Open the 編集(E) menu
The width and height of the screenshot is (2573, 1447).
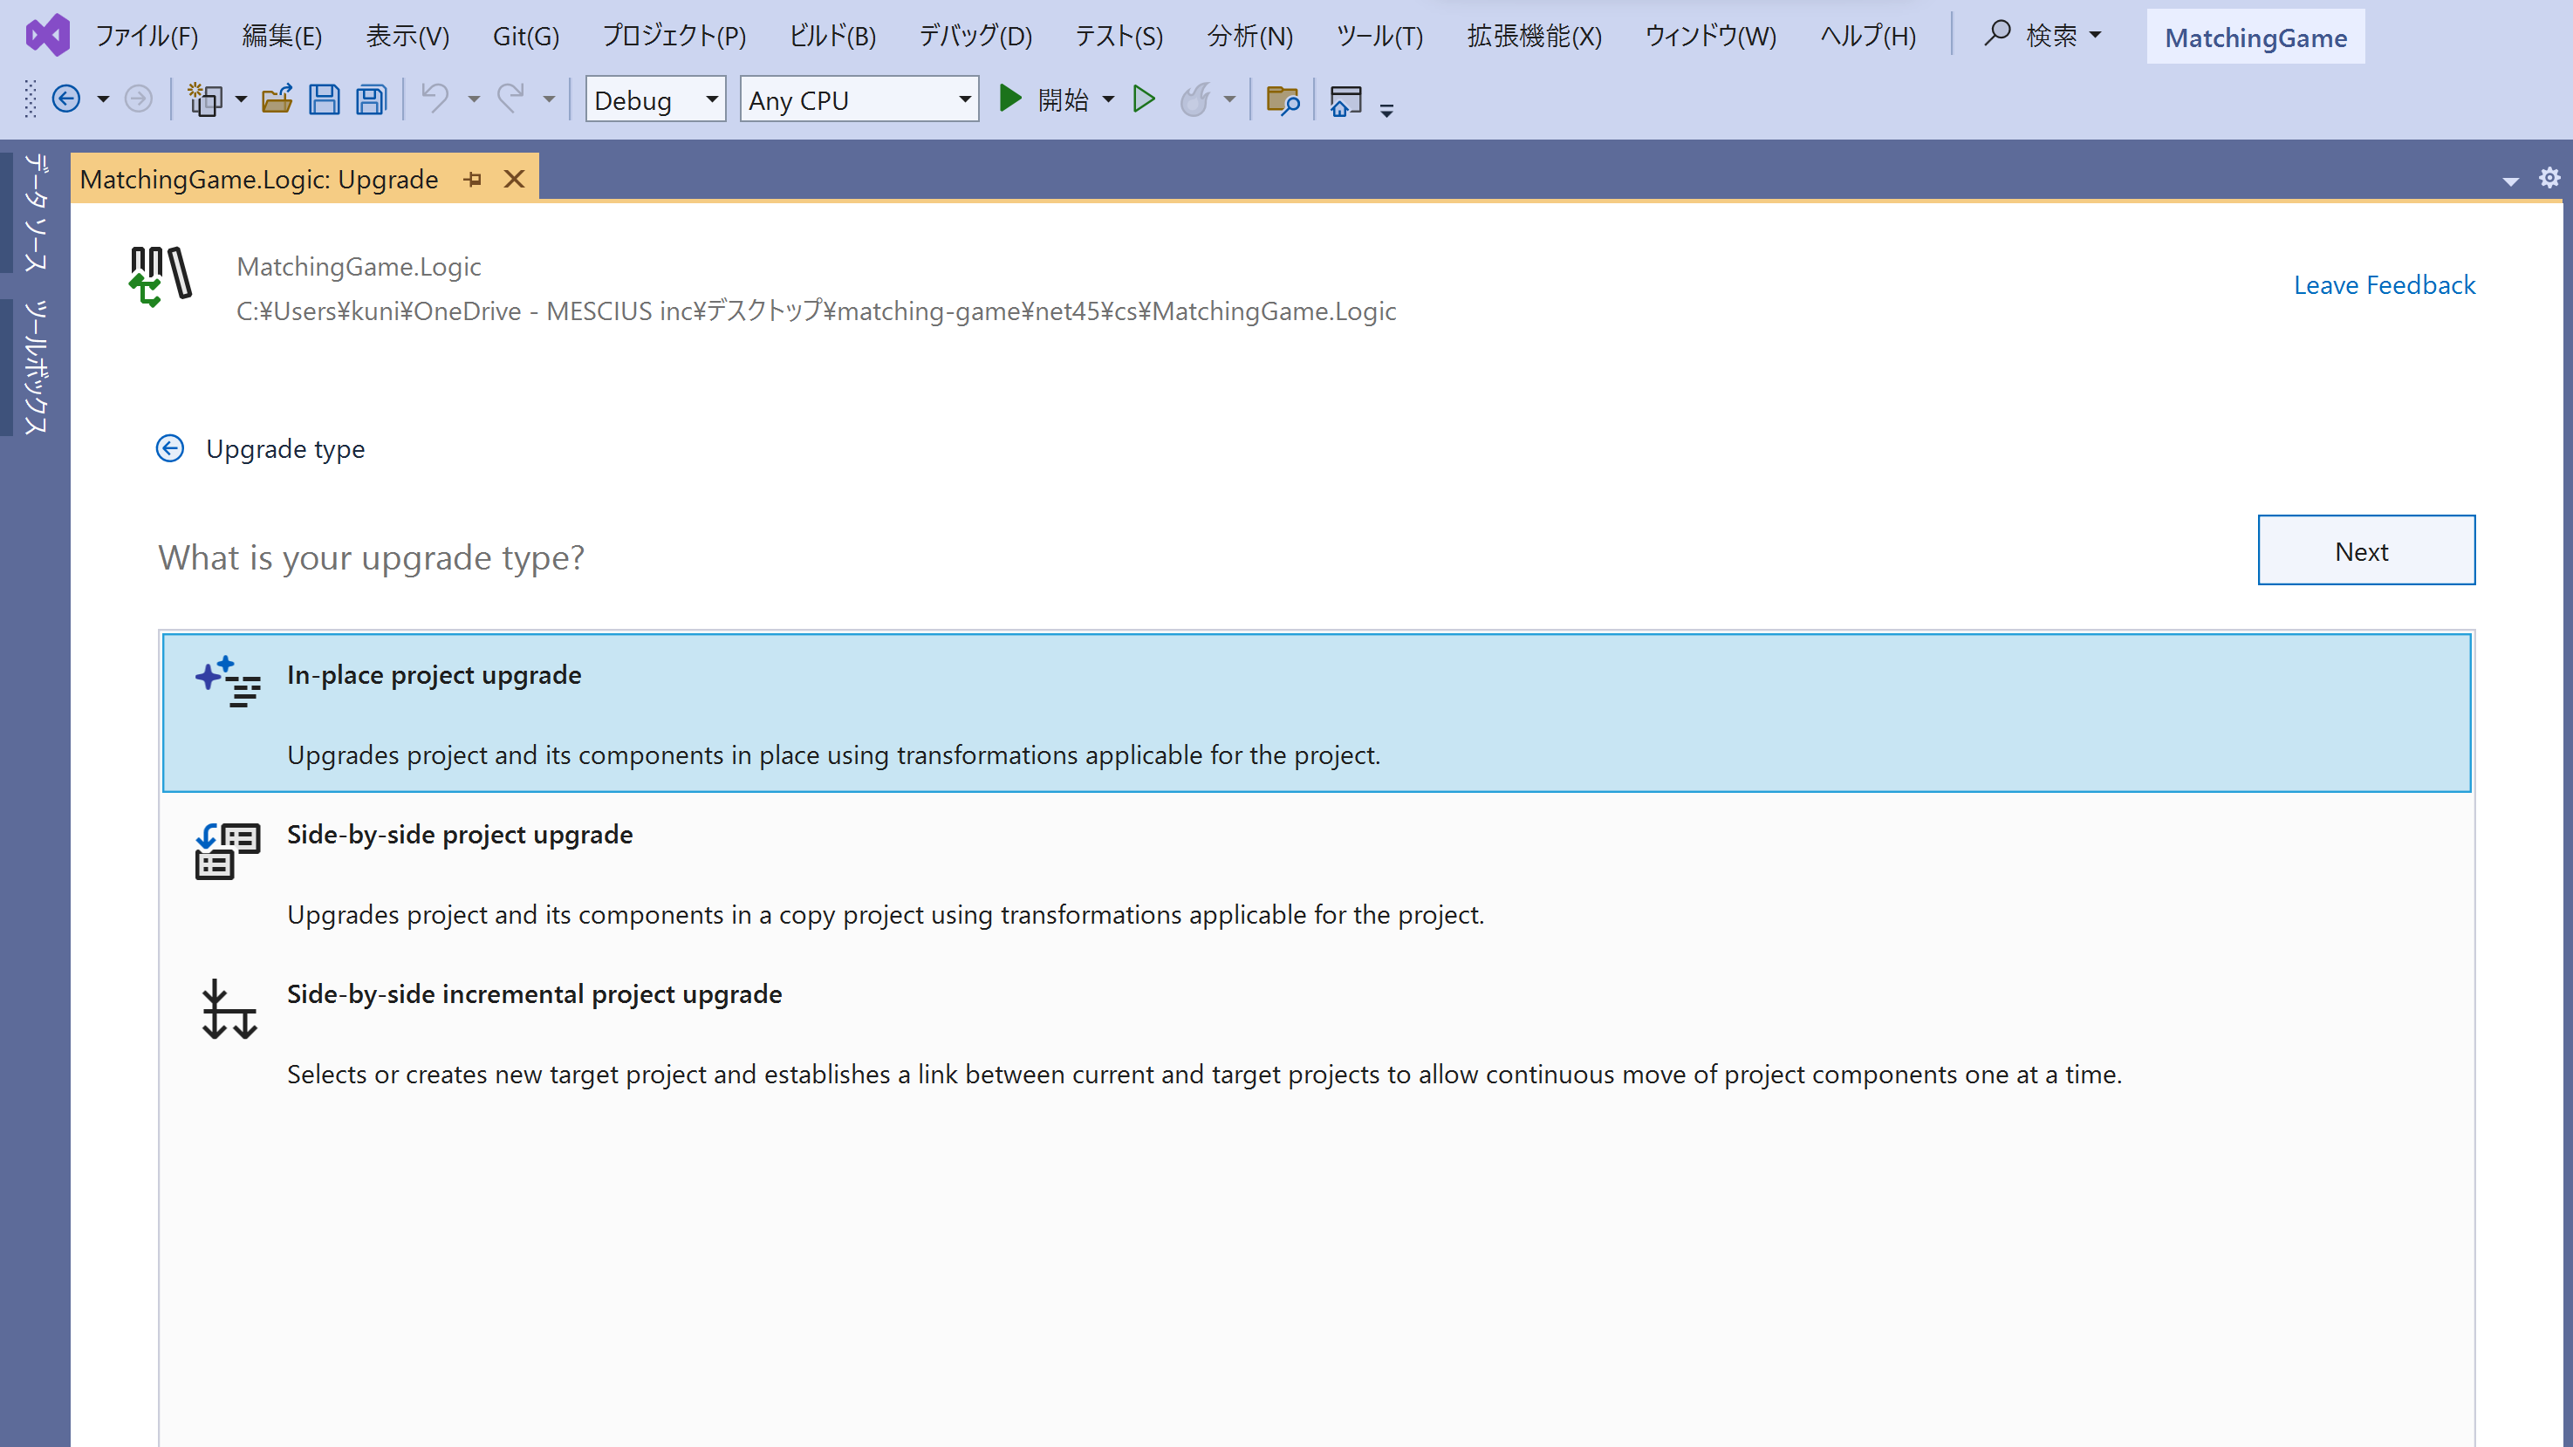(x=282, y=36)
